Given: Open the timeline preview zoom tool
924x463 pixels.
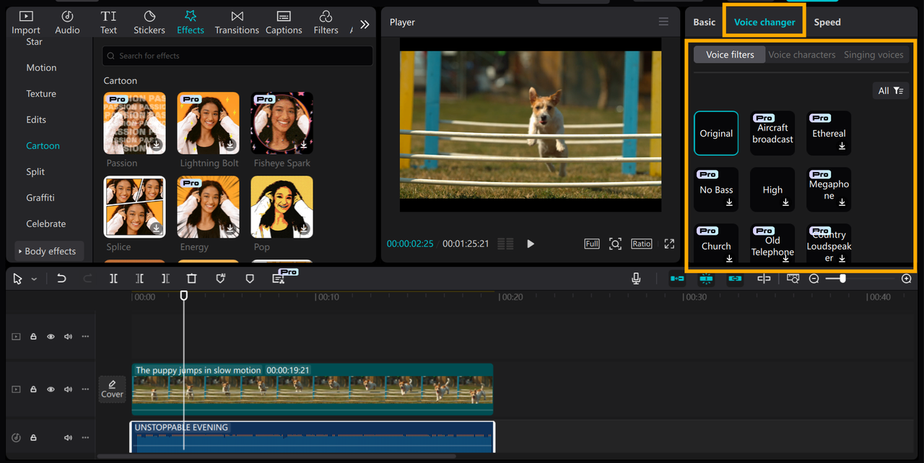Looking at the screenshot, I should [x=793, y=278].
